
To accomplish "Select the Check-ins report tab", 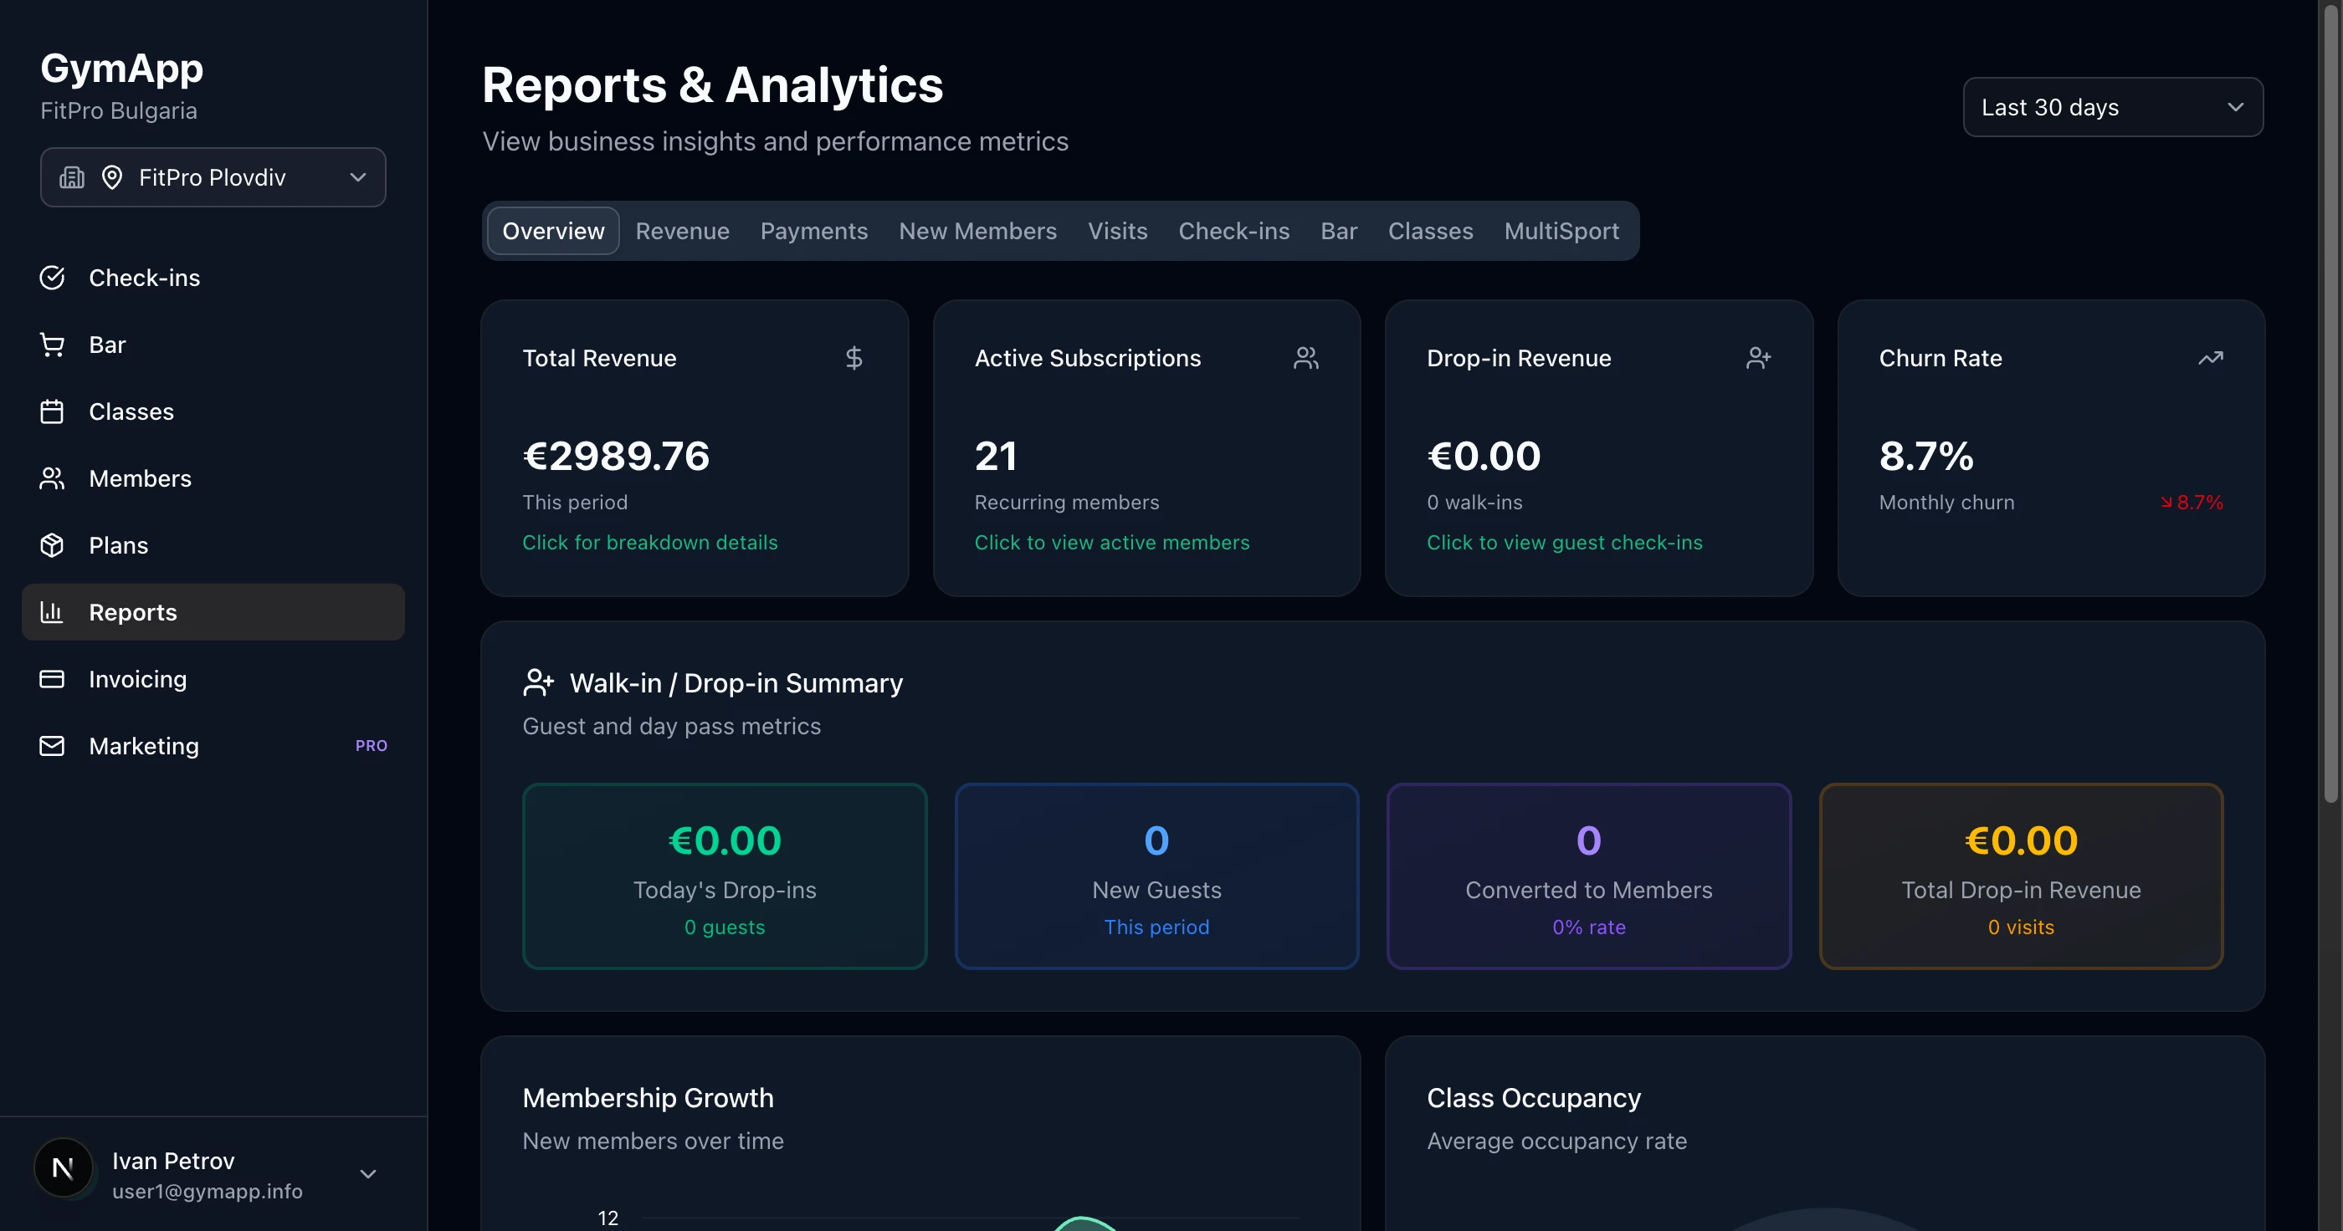I will coord(1233,231).
